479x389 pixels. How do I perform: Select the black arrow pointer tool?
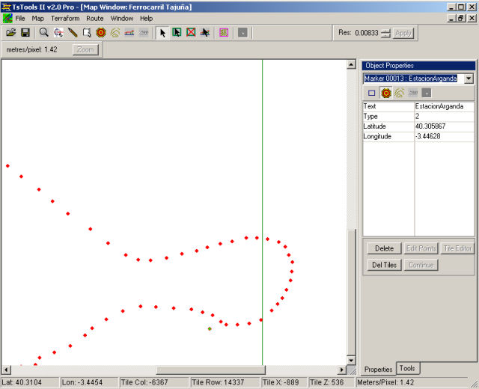tap(162, 33)
